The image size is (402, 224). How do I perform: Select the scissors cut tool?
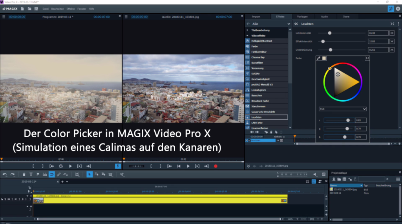click(122, 175)
